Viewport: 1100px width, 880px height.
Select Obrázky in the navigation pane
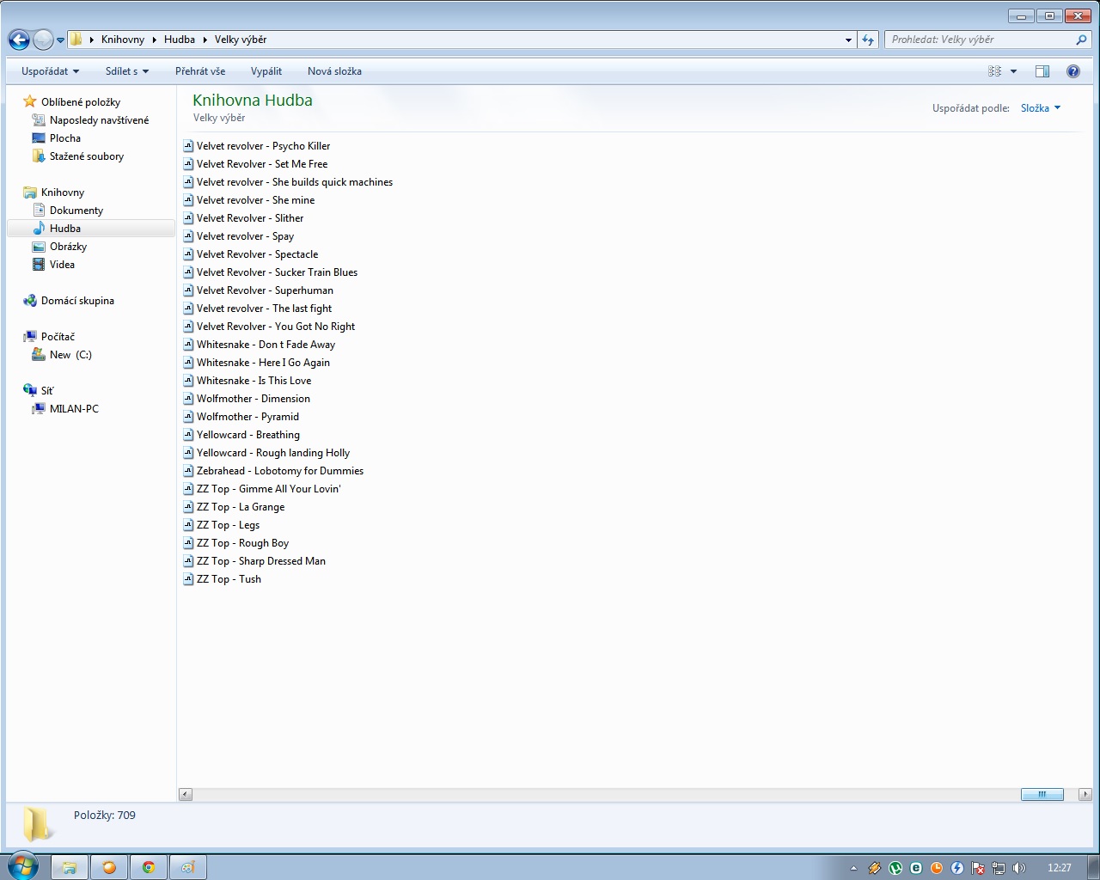click(x=68, y=247)
